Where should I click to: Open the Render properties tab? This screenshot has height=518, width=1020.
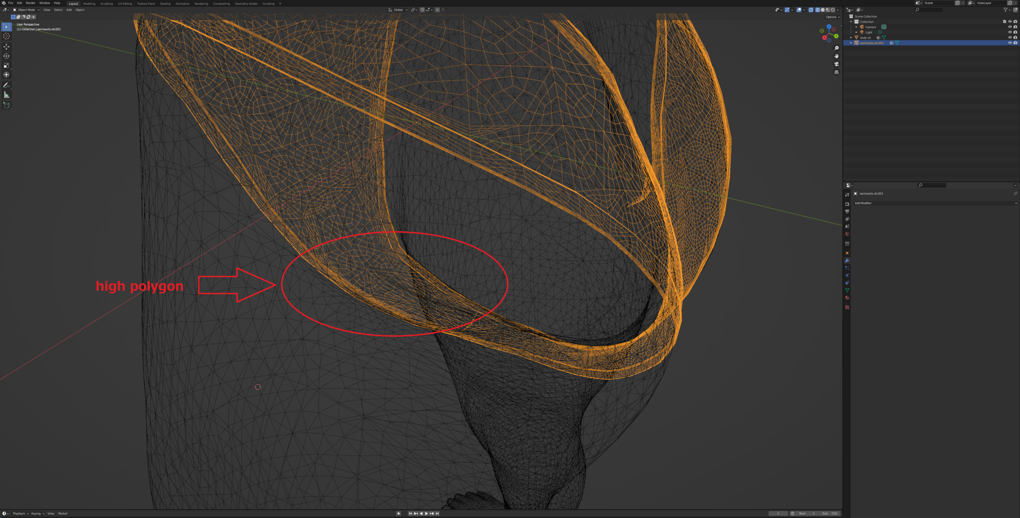pyautogui.click(x=847, y=204)
